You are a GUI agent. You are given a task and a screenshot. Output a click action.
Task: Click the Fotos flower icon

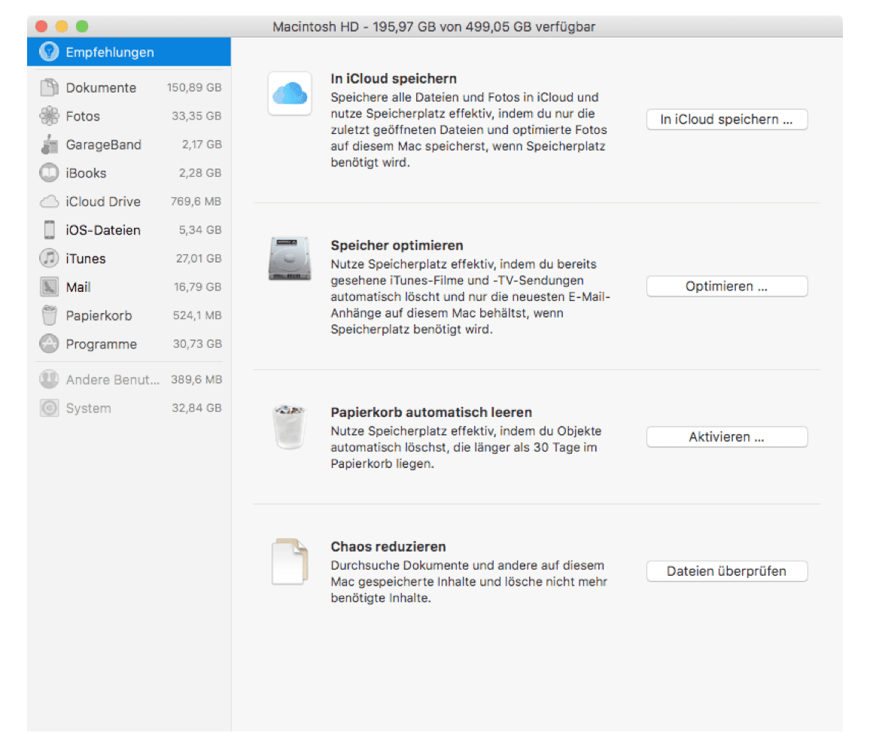coord(49,116)
